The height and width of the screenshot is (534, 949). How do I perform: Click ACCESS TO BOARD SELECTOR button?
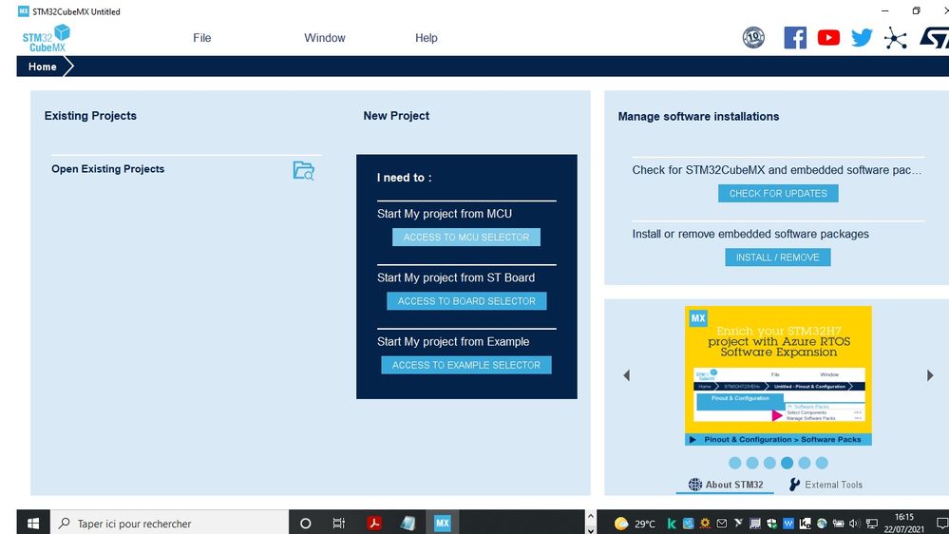click(x=466, y=301)
